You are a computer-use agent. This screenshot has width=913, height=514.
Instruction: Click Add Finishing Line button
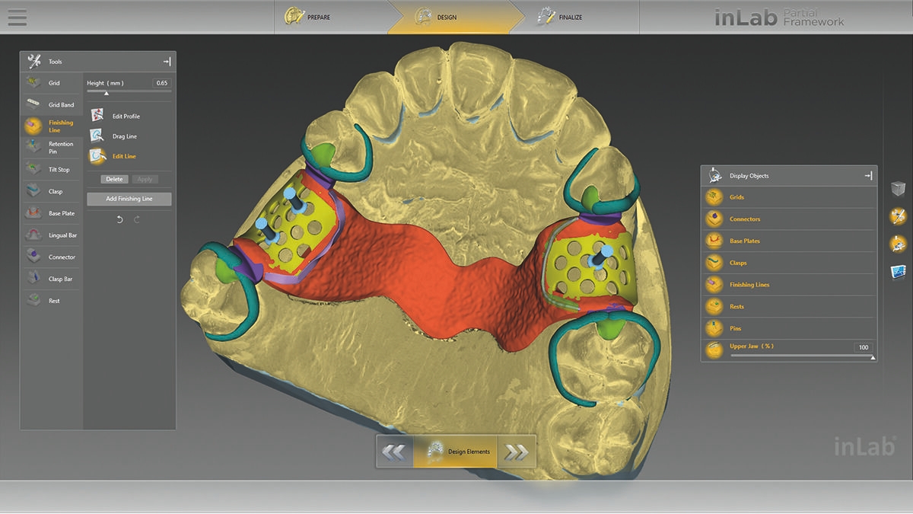click(x=129, y=199)
